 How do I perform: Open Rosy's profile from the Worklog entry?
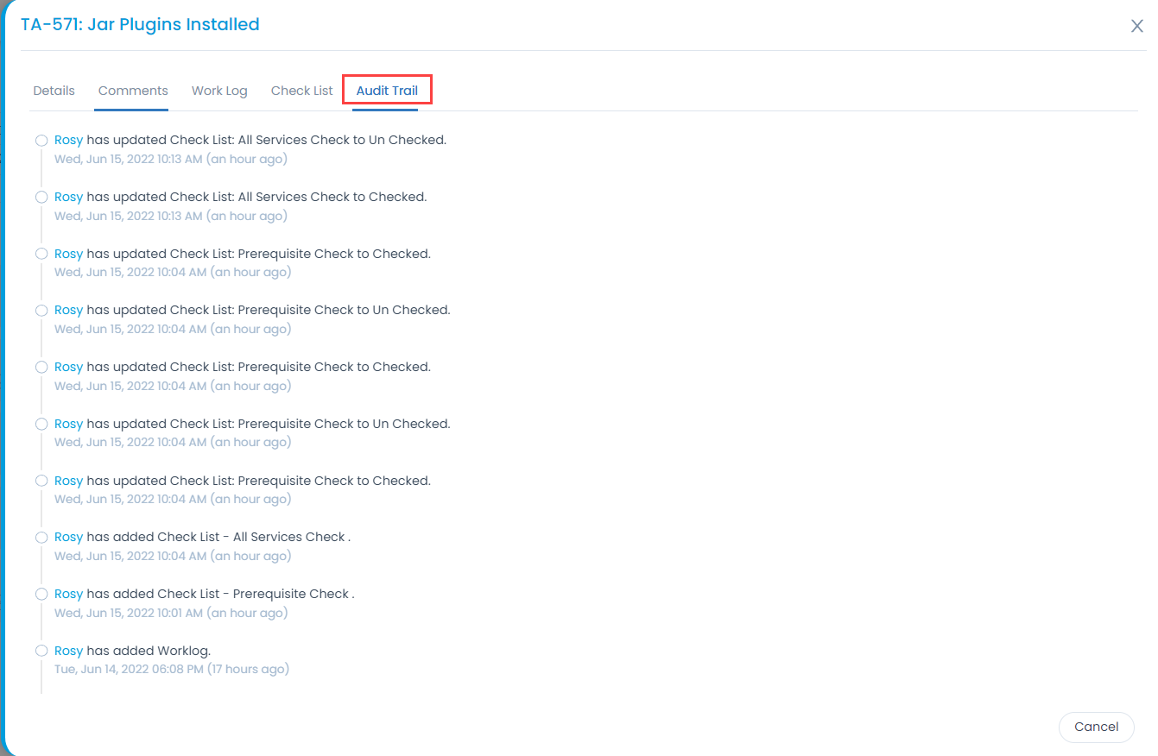click(x=68, y=650)
